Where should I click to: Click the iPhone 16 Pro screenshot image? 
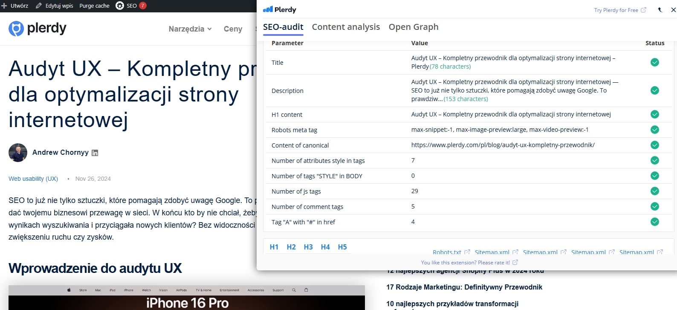(x=187, y=298)
